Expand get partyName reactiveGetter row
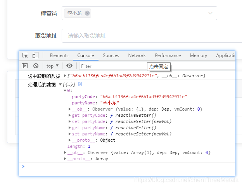Viewport: 242px width, 187px height. coord(69,128)
